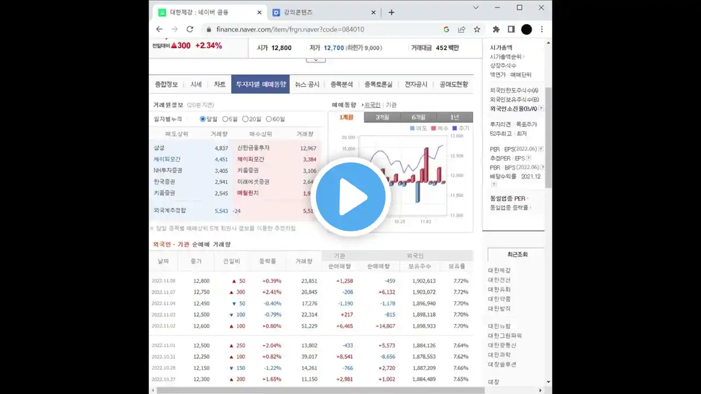Screen dimensions: 701x394
Task: Toggle browser side panel icon
Action: point(511,29)
